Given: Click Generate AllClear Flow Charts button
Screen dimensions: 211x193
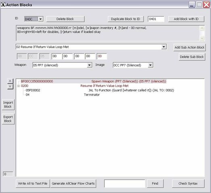Looking at the screenshot, I should [x=73, y=183].
